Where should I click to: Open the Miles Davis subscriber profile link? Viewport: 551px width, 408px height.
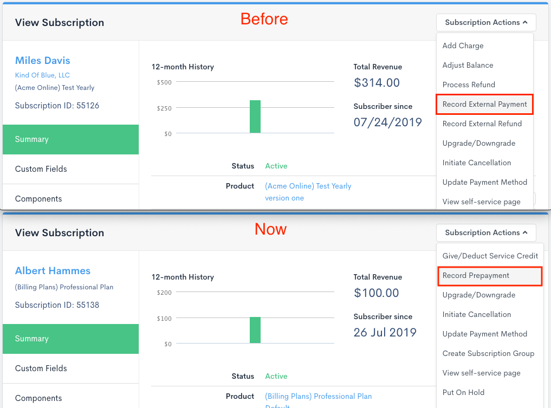tap(42, 60)
